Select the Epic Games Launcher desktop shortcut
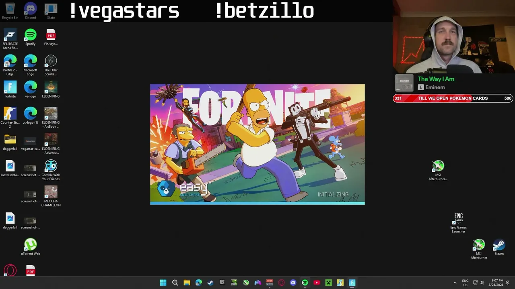 coord(458,223)
